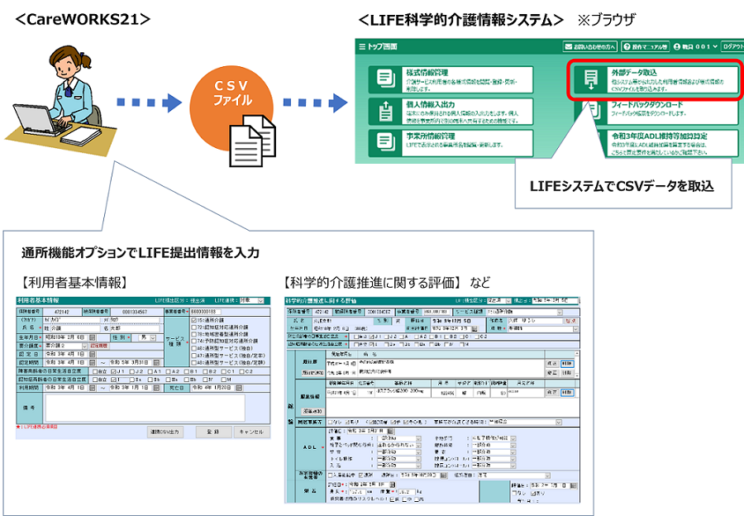The width and height of the screenshot is (744, 516).
Task: Open calendar for 利用期間 start date
Action: pos(92,388)
